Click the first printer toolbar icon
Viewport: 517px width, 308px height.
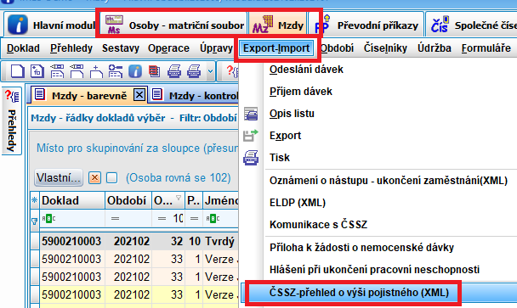click(174, 71)
